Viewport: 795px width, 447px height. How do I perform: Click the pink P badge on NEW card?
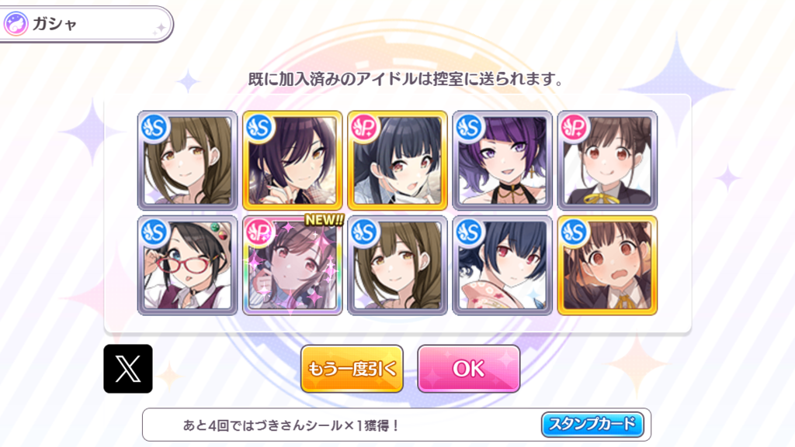[259, 232]
